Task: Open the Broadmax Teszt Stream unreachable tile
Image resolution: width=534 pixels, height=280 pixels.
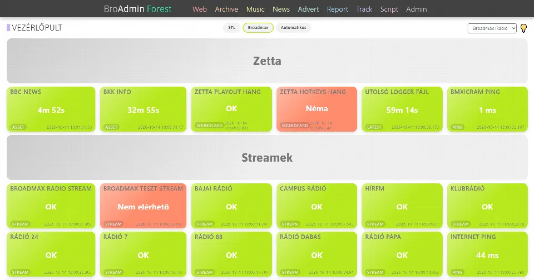Action: click(x=144, y=206)
